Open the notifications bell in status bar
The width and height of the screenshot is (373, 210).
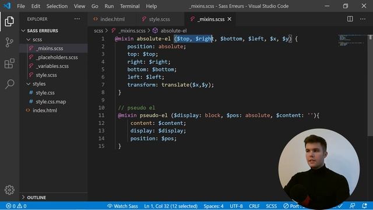364,205
